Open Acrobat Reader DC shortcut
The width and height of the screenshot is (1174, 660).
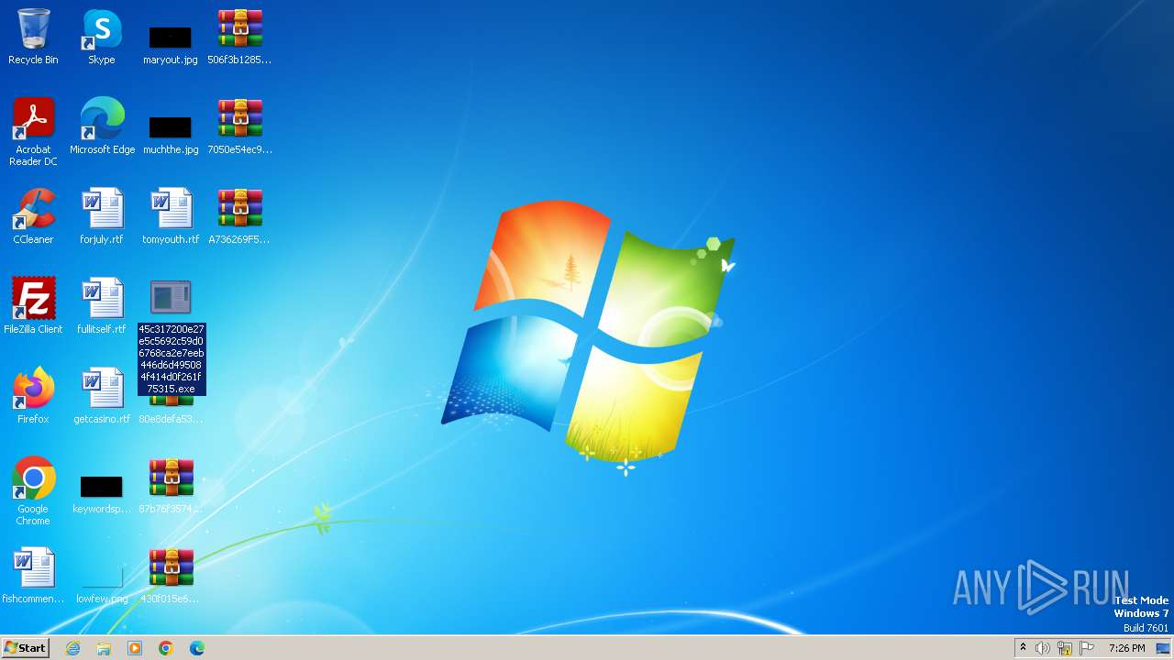pyautogui.click(x=33, y=132)
